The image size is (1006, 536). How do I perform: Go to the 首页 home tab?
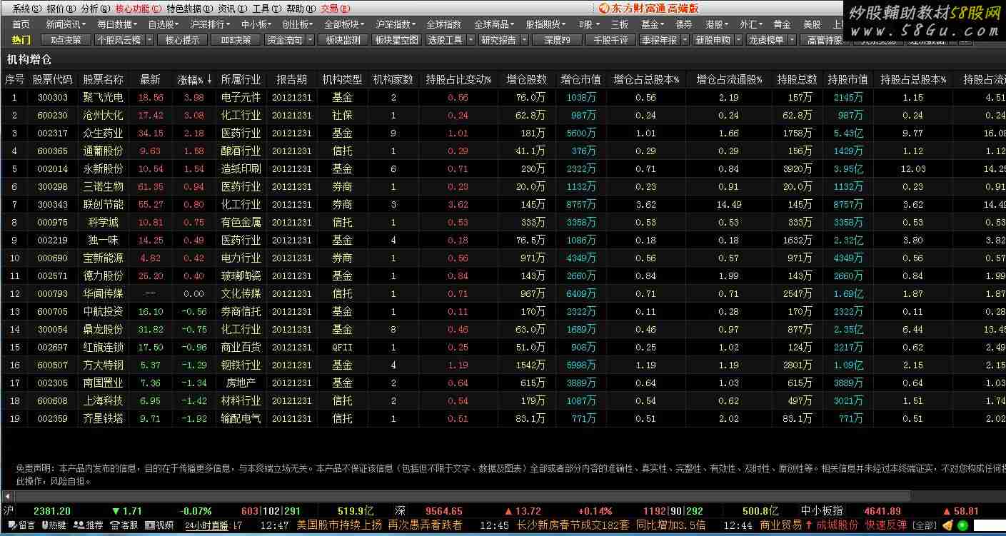tap(21, 24)
